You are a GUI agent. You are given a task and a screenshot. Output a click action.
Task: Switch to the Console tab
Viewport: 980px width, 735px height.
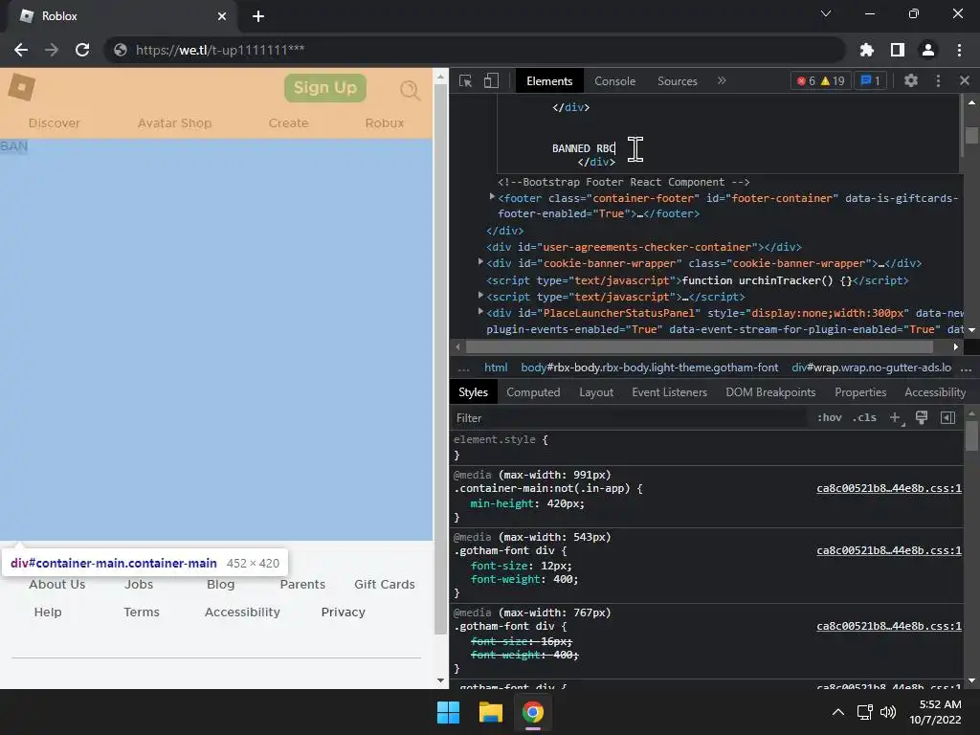(615, 81)
